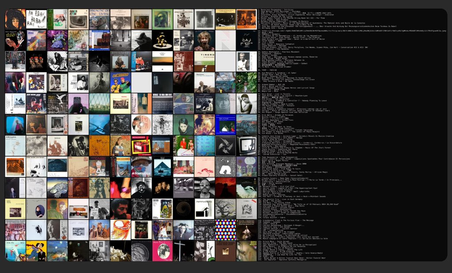Select 'Various – Music Of Central Africa' line
The image size is (452, 273).
click(294, 110)
